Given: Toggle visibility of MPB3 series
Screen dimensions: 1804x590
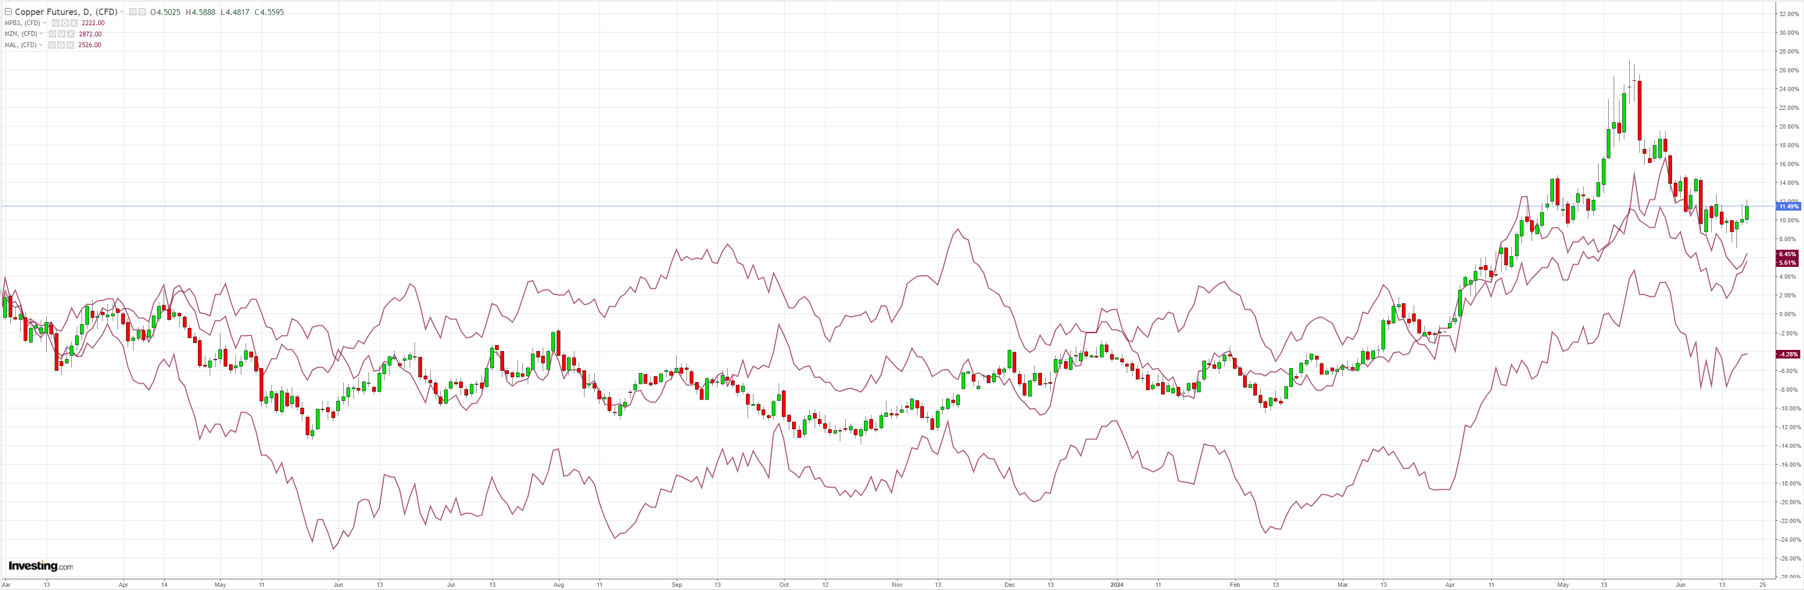Looking at the screenshot, I should coord(56,23).
